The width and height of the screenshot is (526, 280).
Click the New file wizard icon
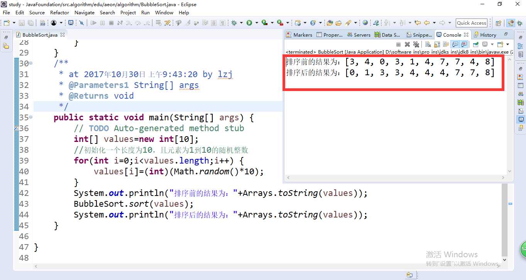coord(7,23)
